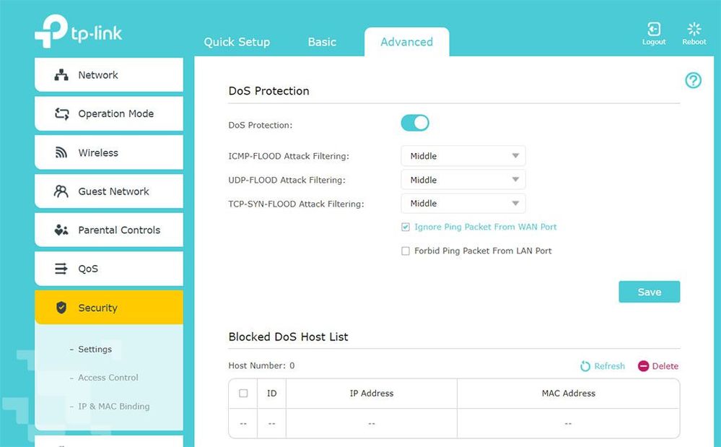Screen dimensions: 721x447
Task: Open the QoS menu item
Action: (x=109, y=269)
